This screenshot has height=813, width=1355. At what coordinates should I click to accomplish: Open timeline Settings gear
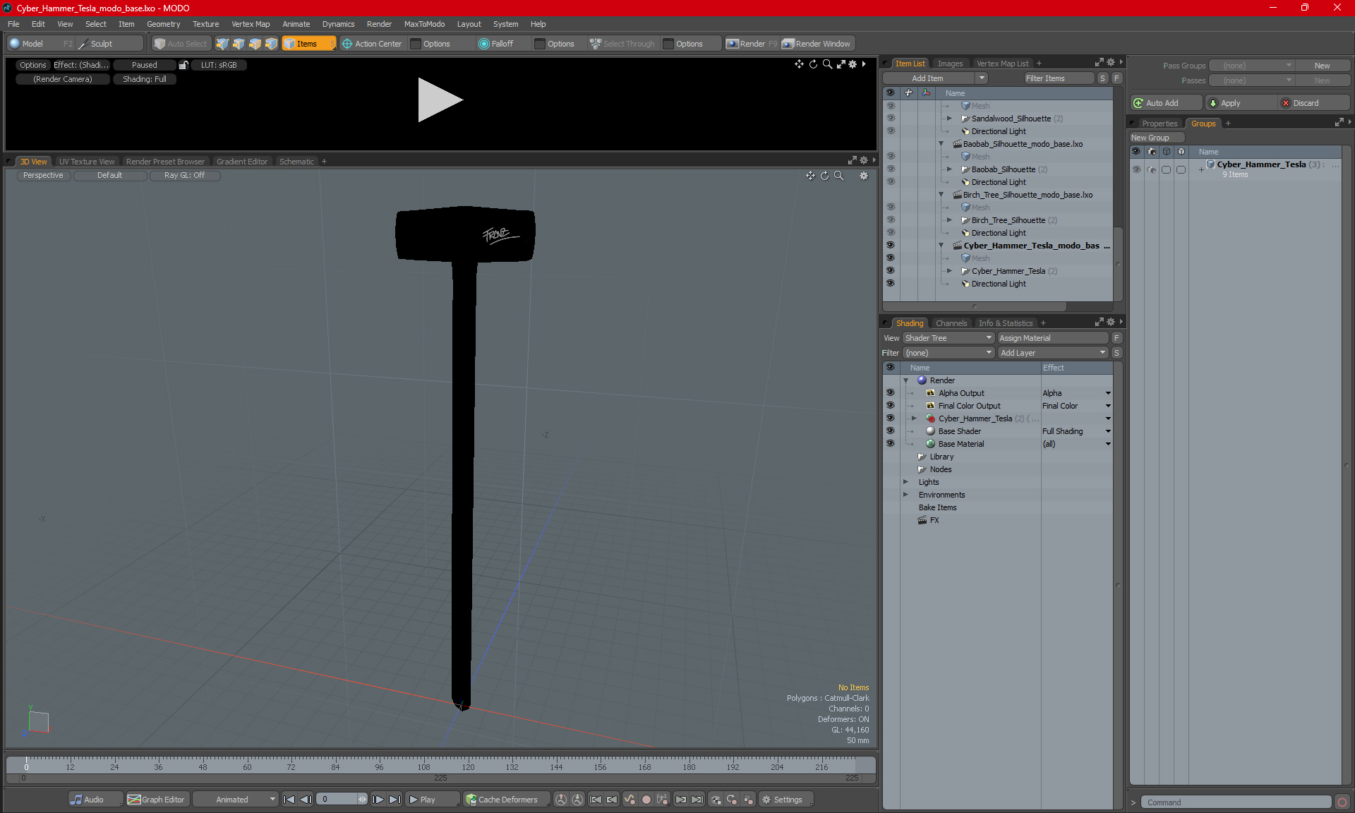coord(766,800)
